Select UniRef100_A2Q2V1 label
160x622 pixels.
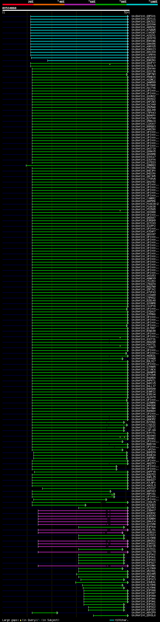pos(143,36)
